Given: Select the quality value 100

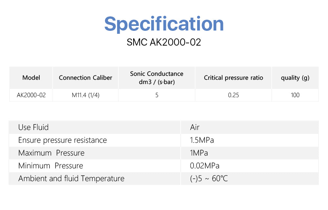Looking at the screenshot, I should coord(295,95).
